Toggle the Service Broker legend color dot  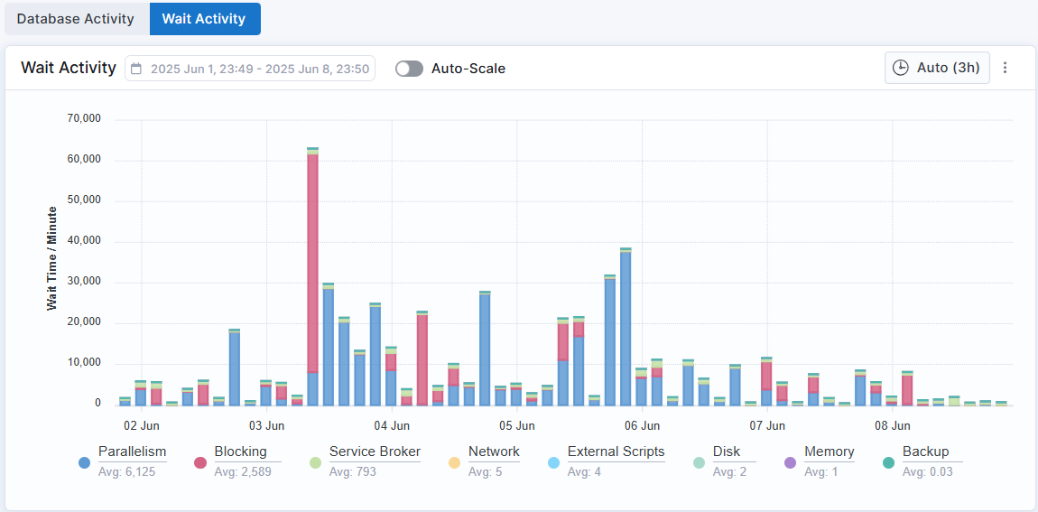315,462
